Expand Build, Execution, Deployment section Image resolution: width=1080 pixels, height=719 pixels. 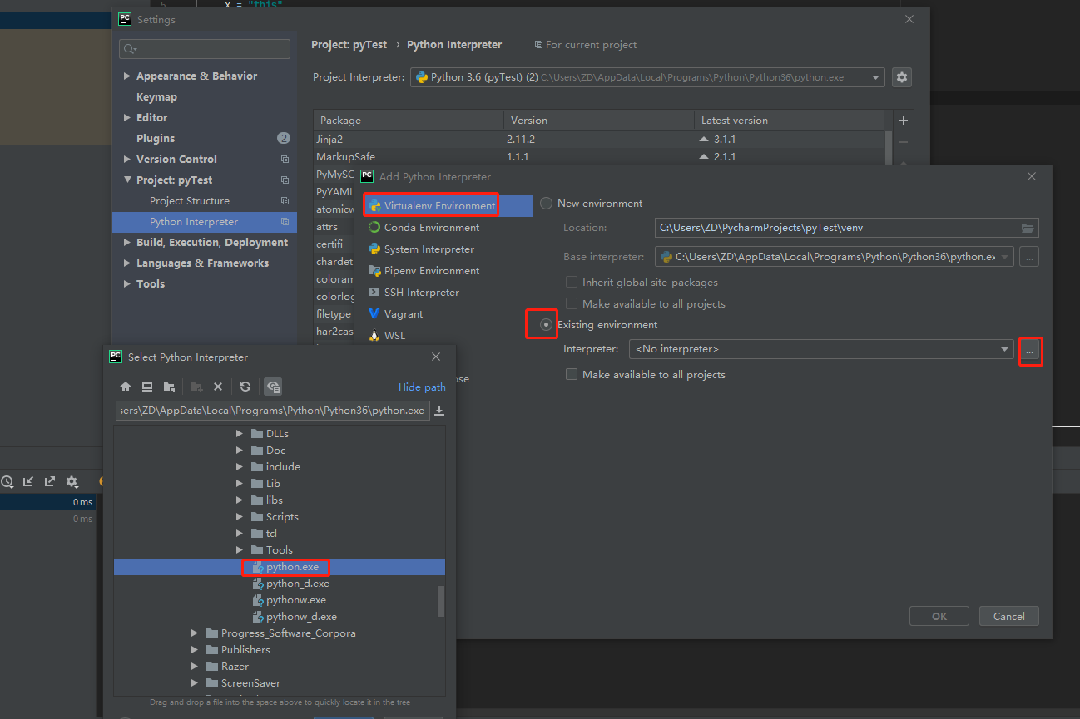[x=127, y=243]
